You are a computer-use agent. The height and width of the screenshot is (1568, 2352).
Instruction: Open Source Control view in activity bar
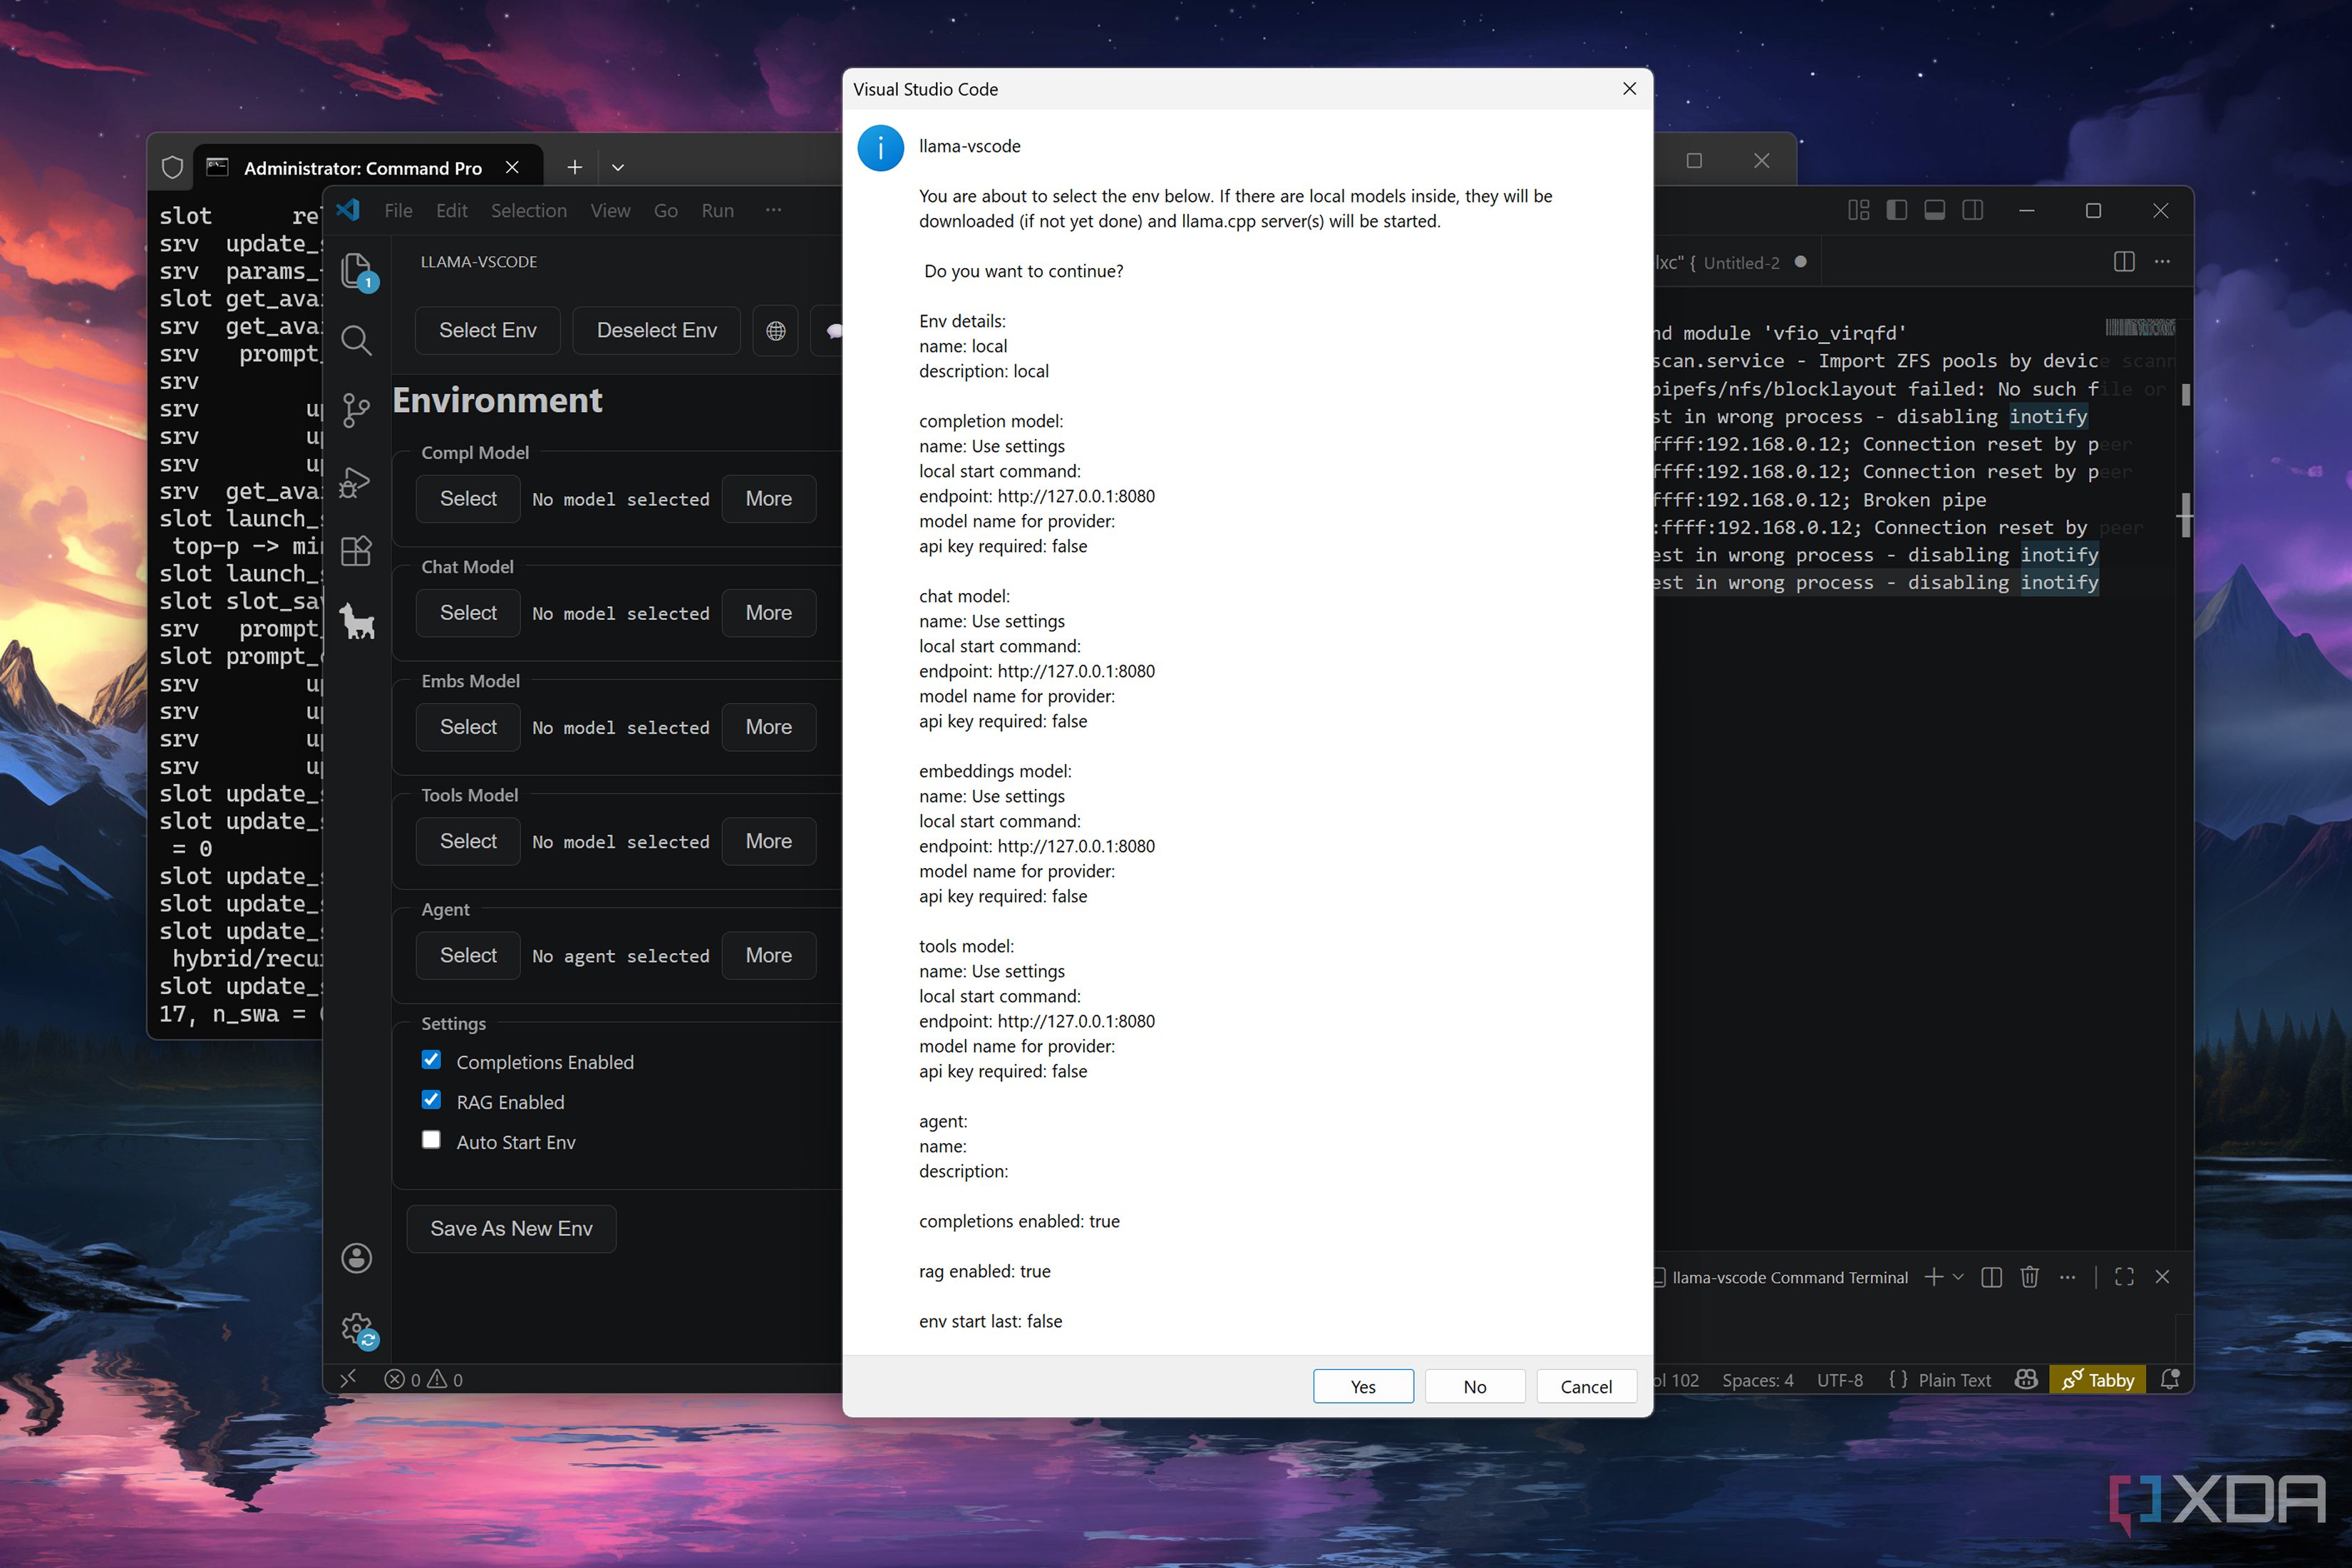click(357, 411)
